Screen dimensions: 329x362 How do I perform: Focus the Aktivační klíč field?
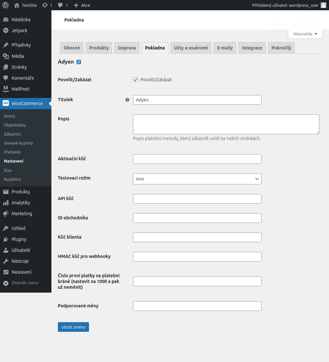pyautogui.click(x=197, y=159)
